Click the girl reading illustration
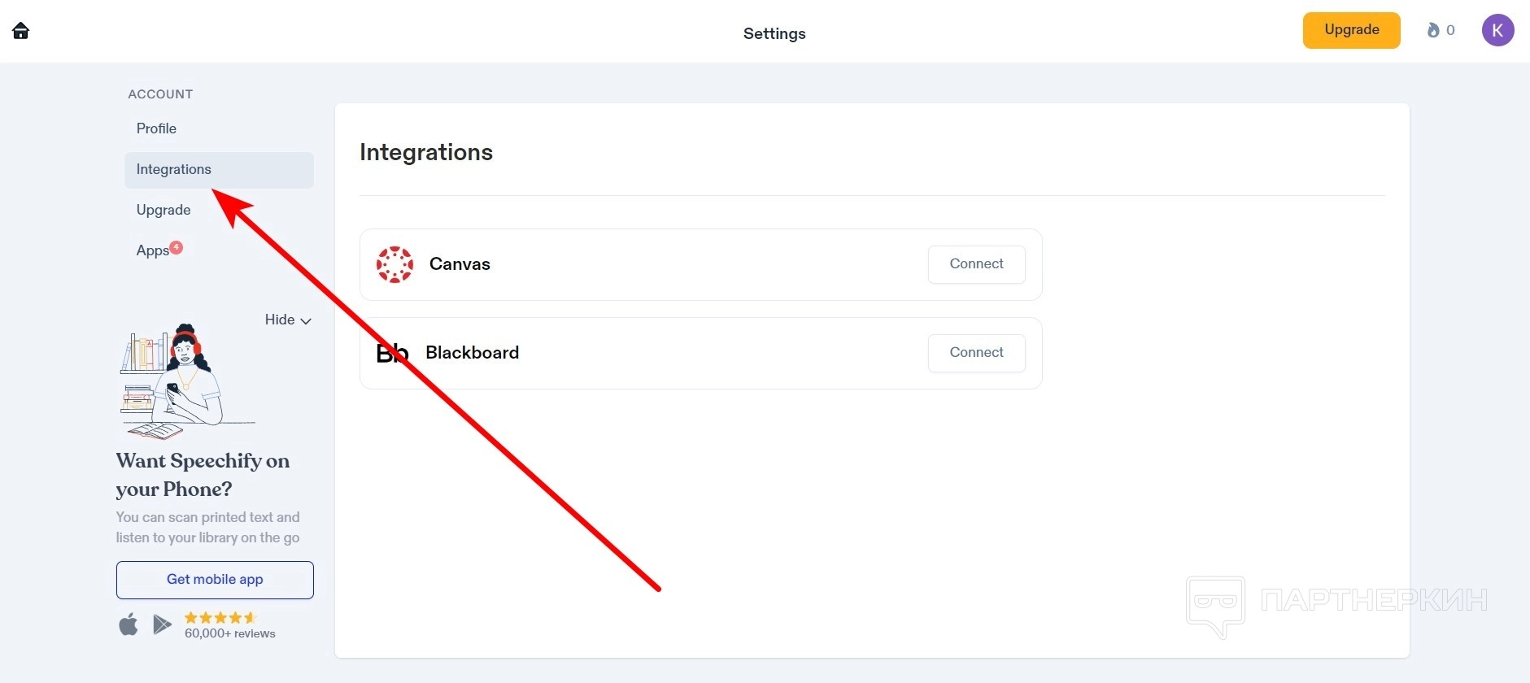 coord(181,381)
